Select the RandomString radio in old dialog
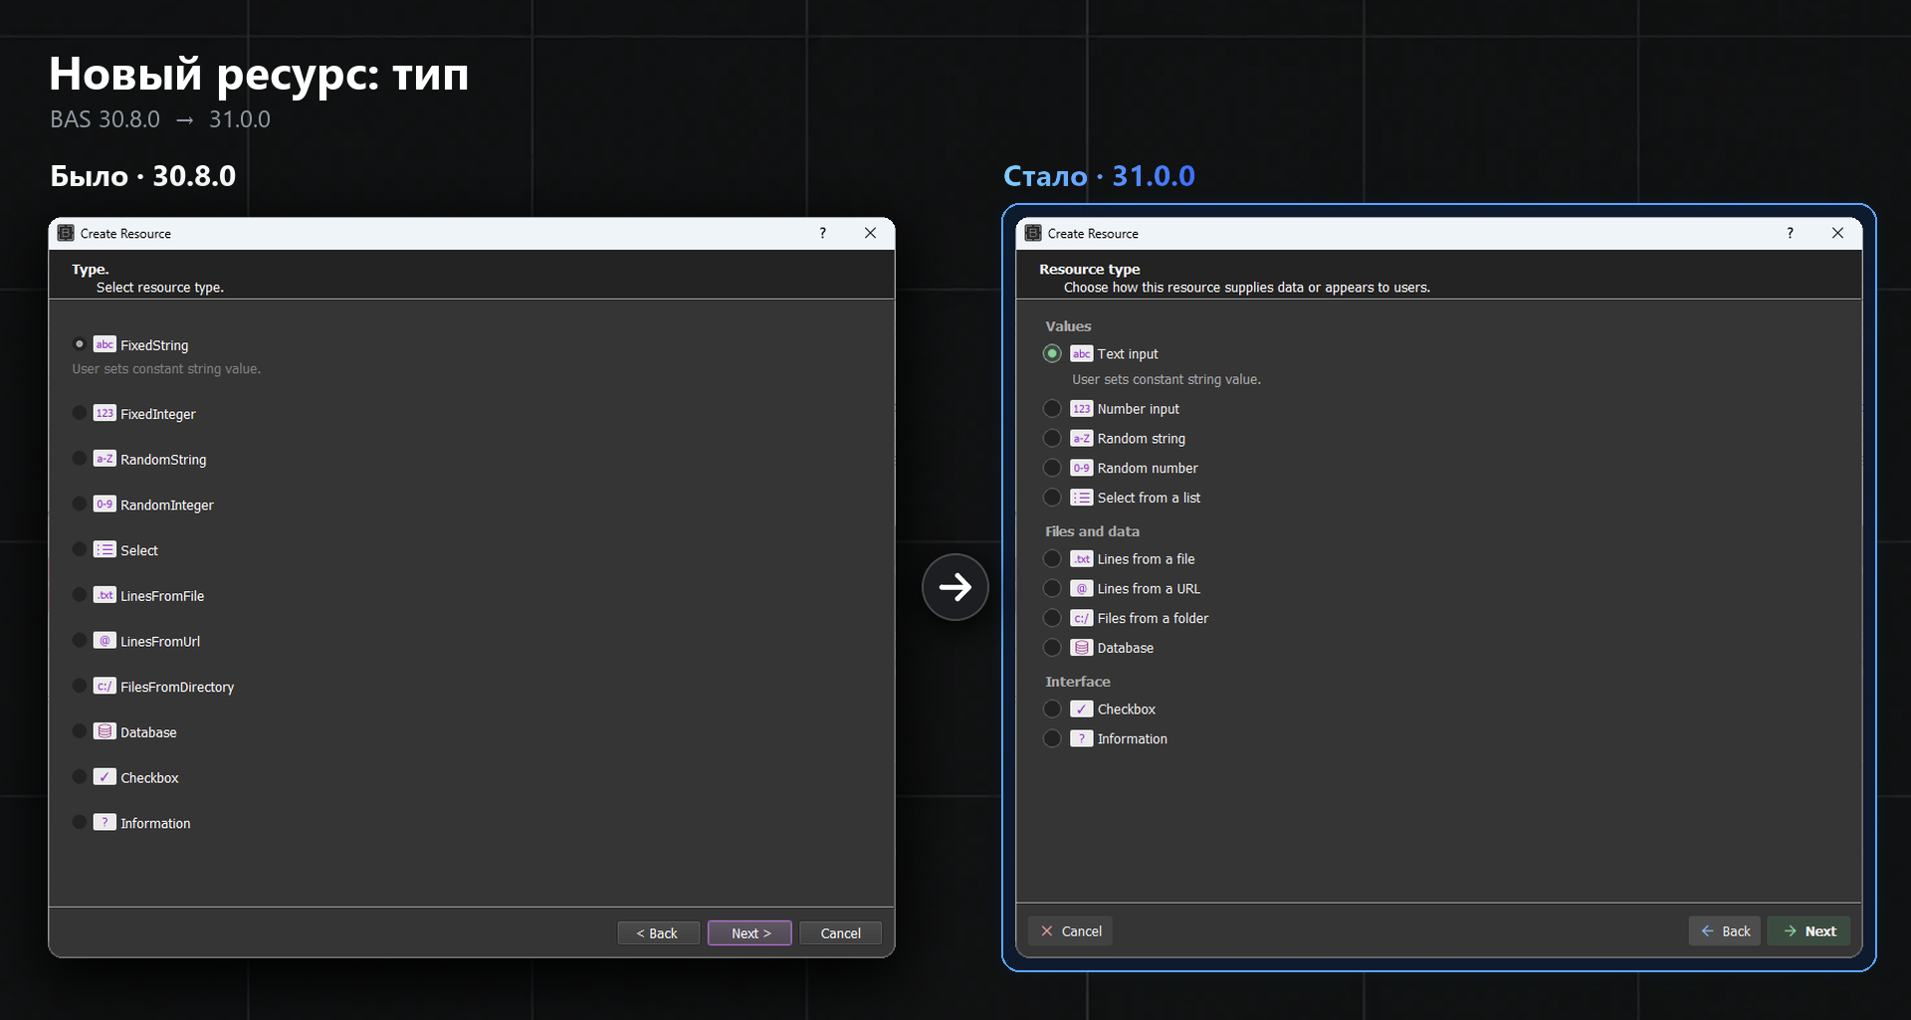This screenshot has height=1020, width=1911. [x=80, y=459]
